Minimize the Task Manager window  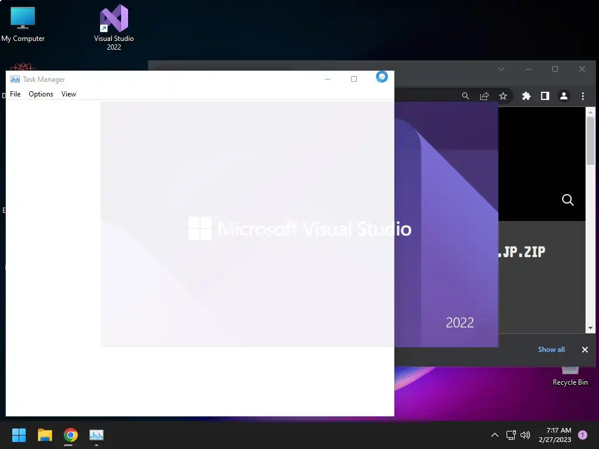[x=328, y=79]
